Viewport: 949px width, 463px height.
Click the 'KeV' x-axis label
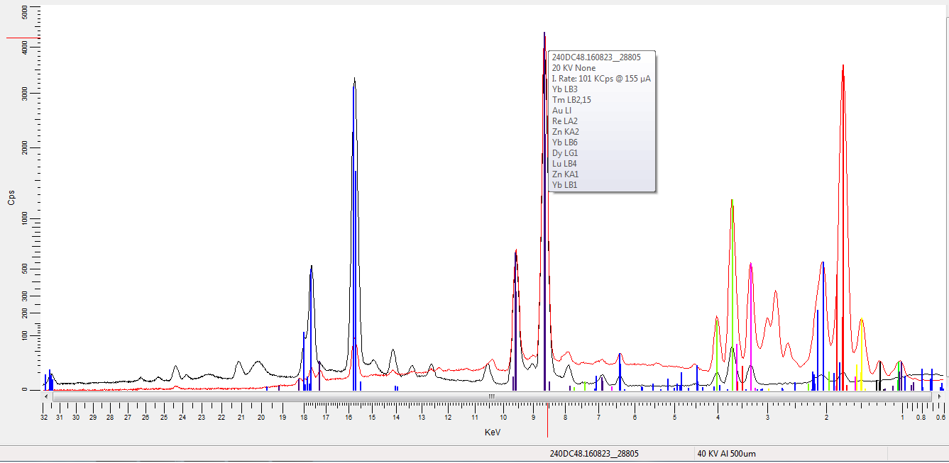(x=493, y=432)
